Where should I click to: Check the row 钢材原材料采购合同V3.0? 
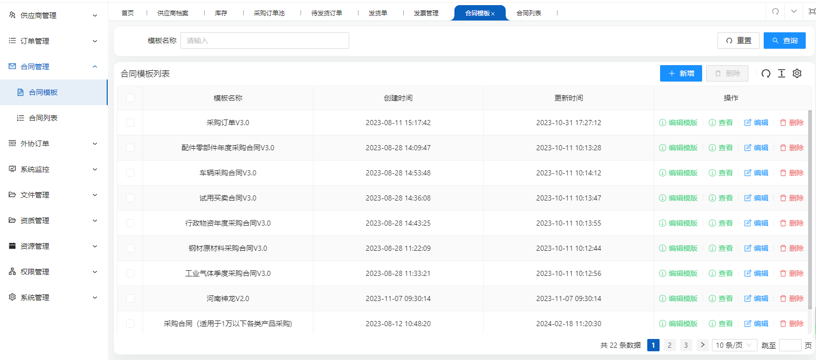[130, 248]
